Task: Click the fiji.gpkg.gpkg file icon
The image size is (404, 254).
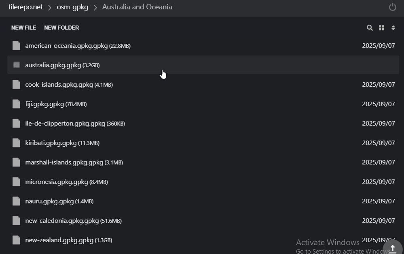Action: (x=16, y=104)
